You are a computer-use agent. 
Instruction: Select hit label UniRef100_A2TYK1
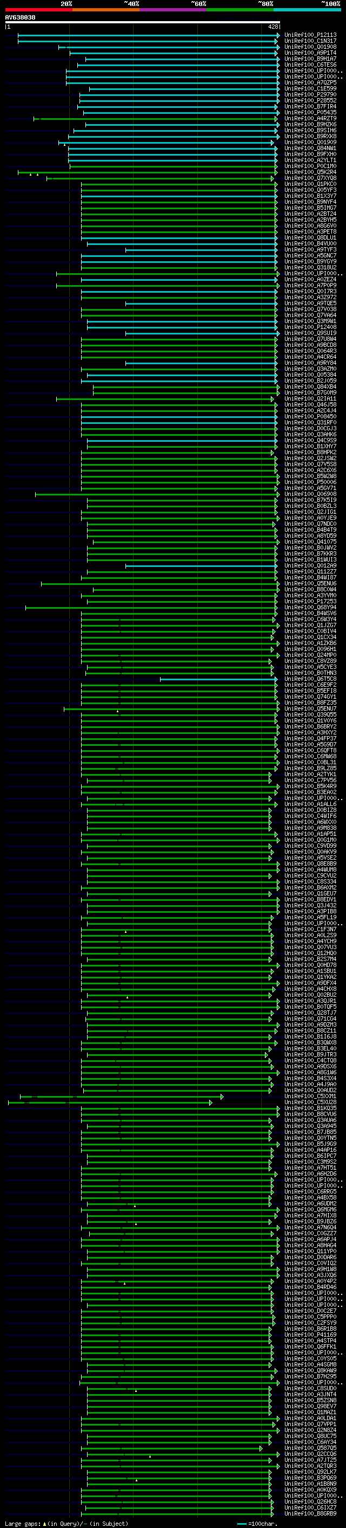310,774
